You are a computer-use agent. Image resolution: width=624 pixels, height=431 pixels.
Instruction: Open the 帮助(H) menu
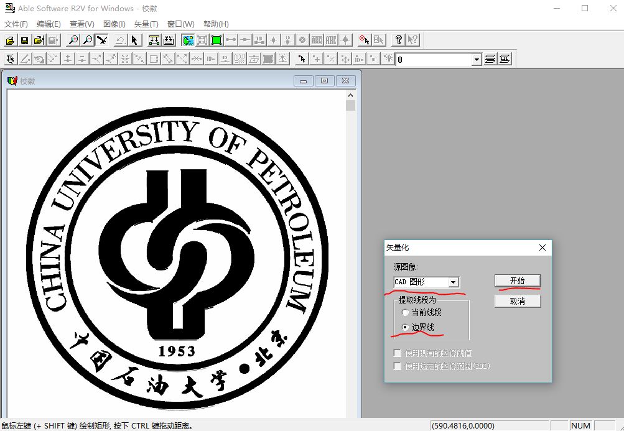coord(216,24)
